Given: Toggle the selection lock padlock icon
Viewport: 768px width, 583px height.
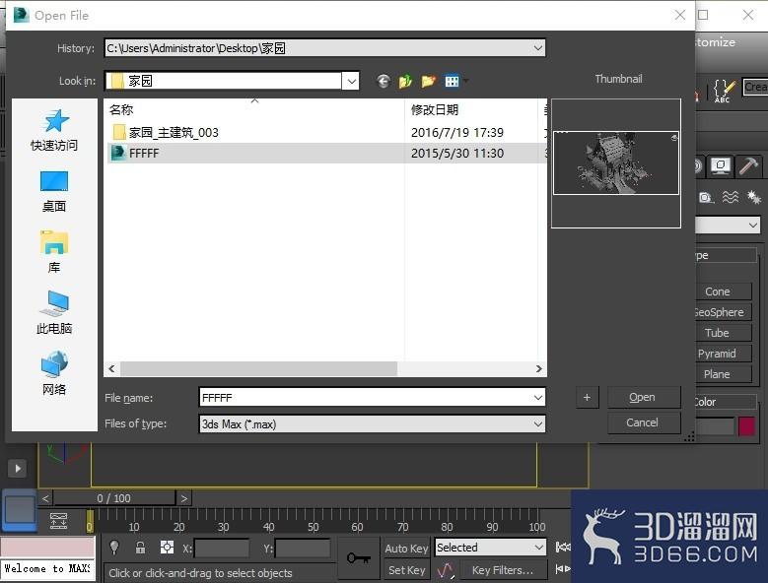Looking at the screenshot, I should click(x=140, y=548).
